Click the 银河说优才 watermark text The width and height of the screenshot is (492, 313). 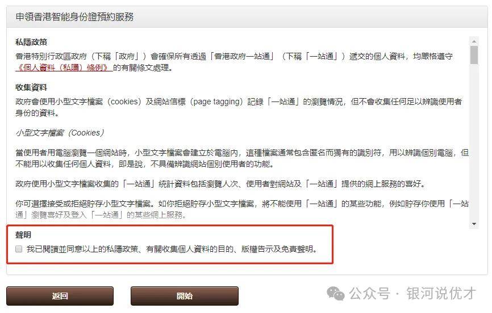pyautogui.click(x=441, y=294)
